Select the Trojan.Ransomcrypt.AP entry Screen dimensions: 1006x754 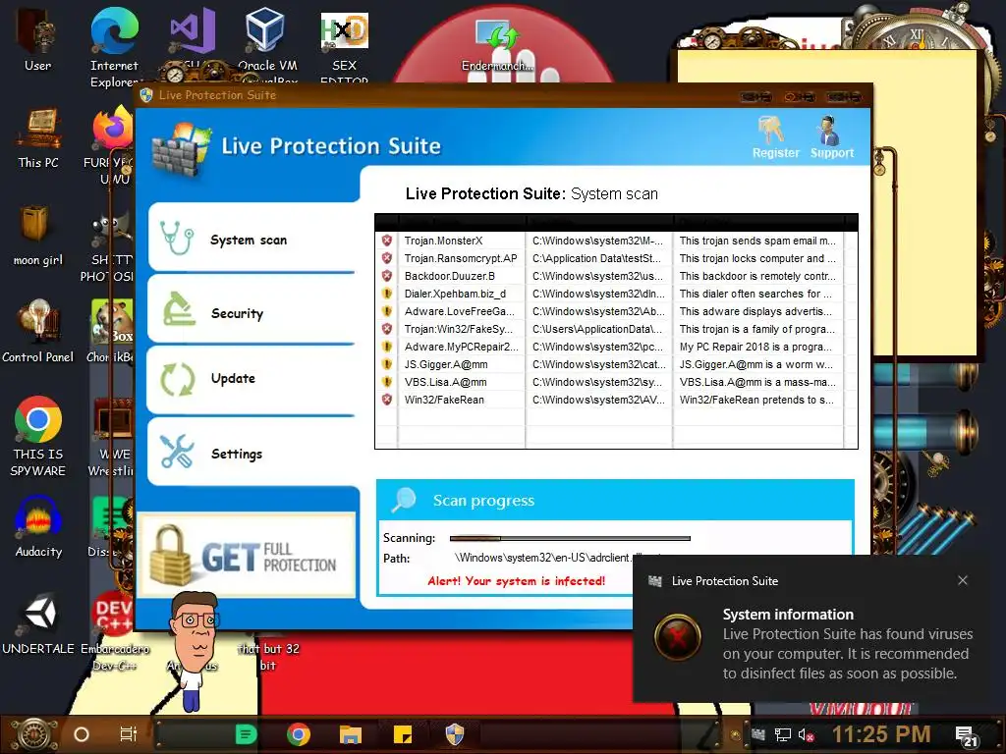tap(616, 258)
